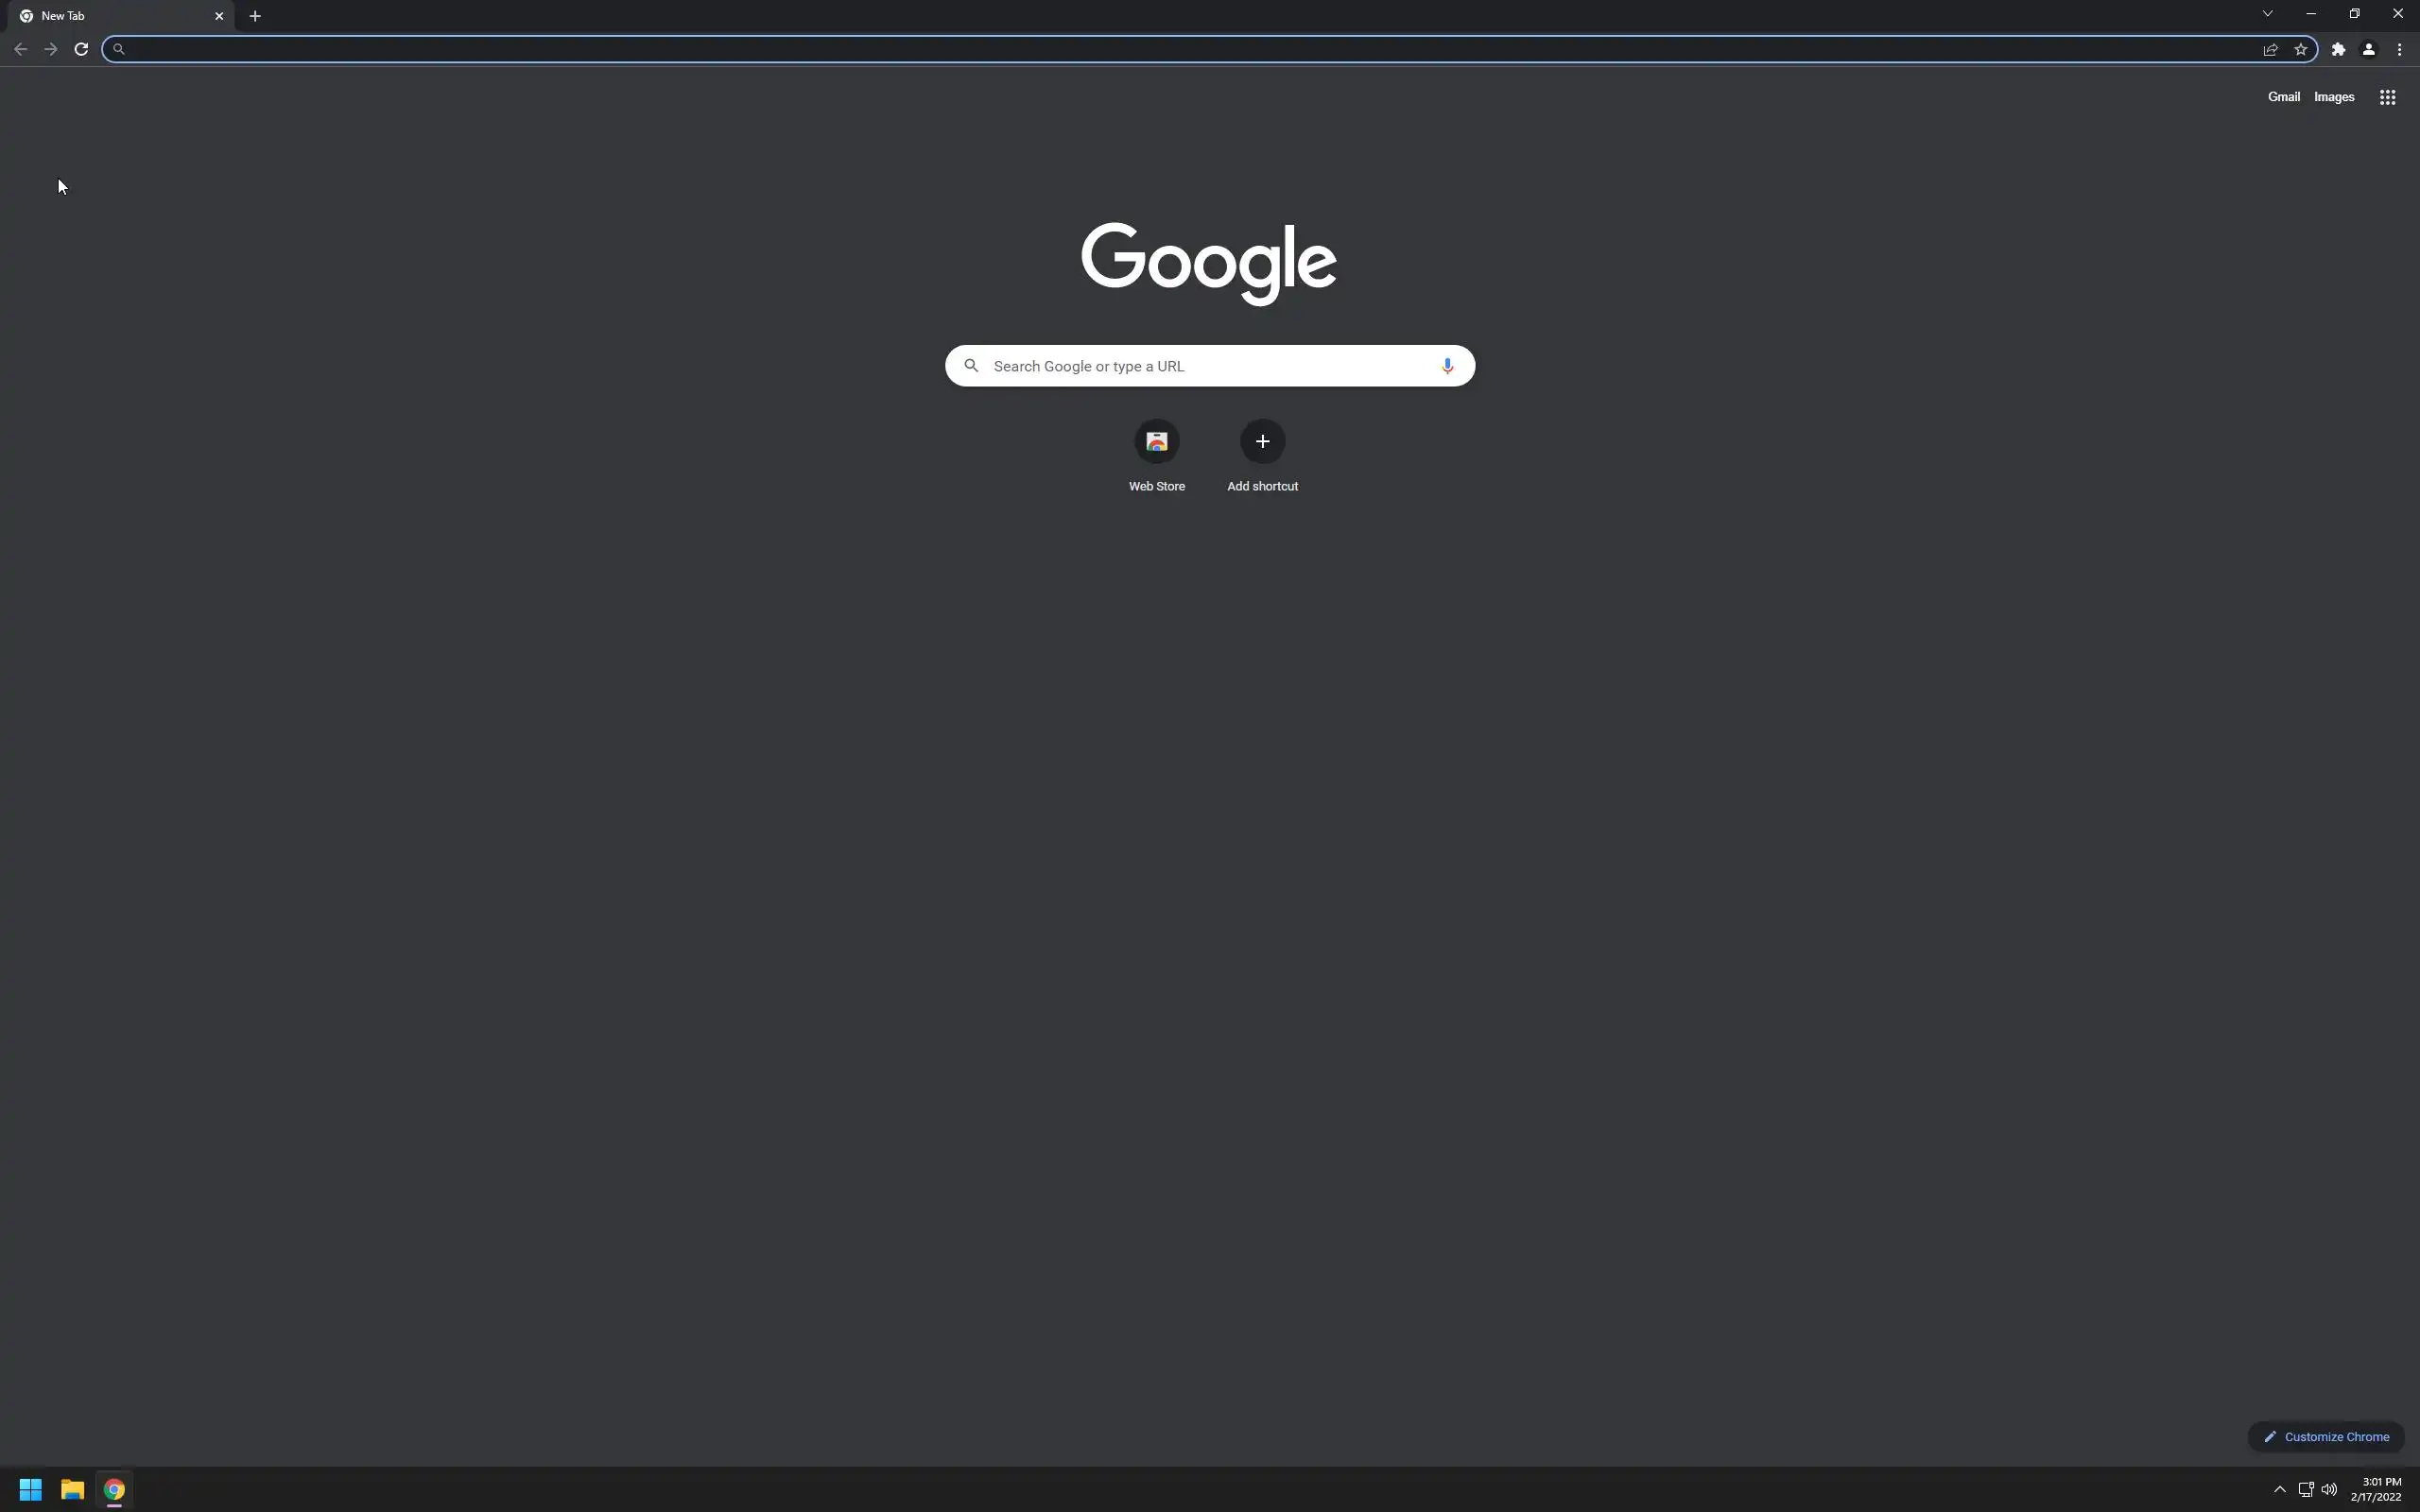Show hidden system tray icons

click(x=2279, y=1489)
